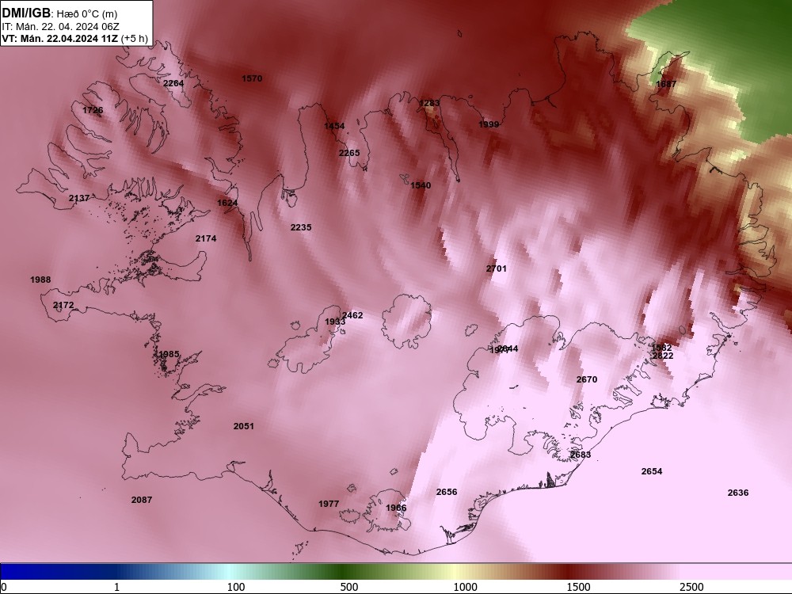Click the 1933 value on the map

click(x=335, y=322)
